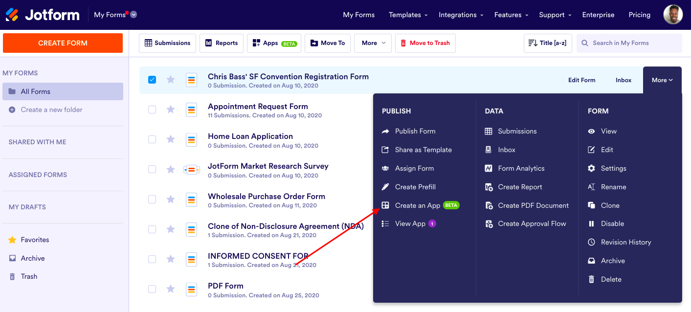Click the Jotform logo icon

tap(13, 15)
